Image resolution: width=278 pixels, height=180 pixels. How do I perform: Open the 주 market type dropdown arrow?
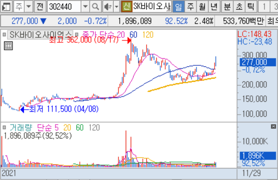coord(28,7)
